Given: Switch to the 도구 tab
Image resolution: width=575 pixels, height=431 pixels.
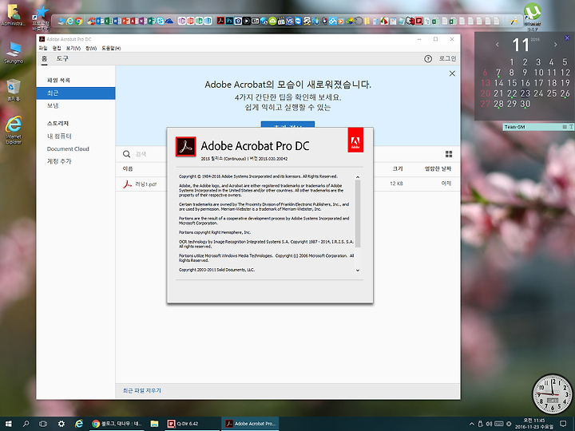Looking at the screenshot, I should coord(62,58).
